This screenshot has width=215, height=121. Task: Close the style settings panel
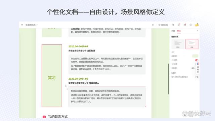[x=198, y=31]
